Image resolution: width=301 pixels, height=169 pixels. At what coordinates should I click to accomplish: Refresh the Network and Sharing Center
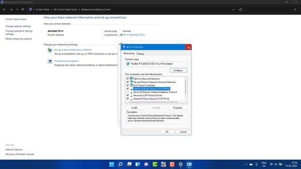coord(240,9)
